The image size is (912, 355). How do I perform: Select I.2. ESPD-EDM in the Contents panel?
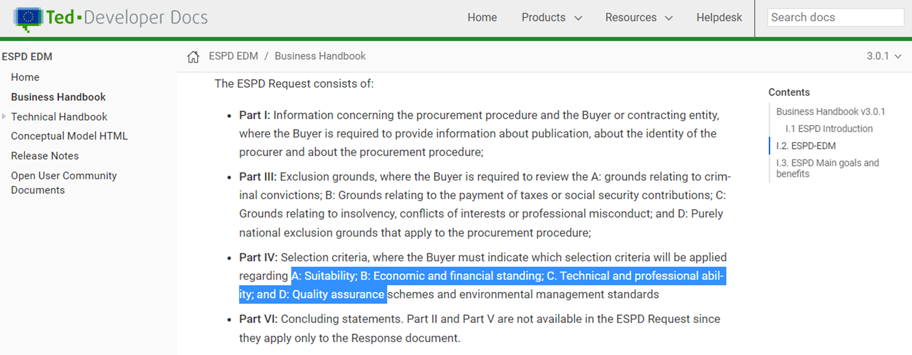pos(806,146)
